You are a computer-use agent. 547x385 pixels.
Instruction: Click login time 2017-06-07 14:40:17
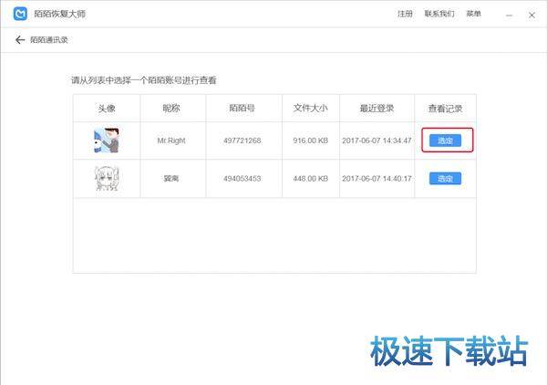tap(377, 179)
